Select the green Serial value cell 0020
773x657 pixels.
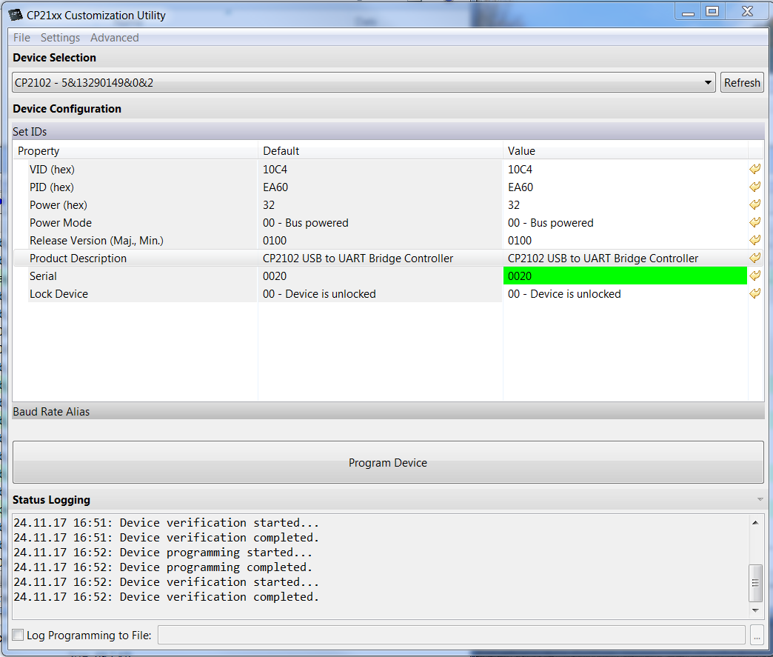pyautogui.click(x=625, y=276)
